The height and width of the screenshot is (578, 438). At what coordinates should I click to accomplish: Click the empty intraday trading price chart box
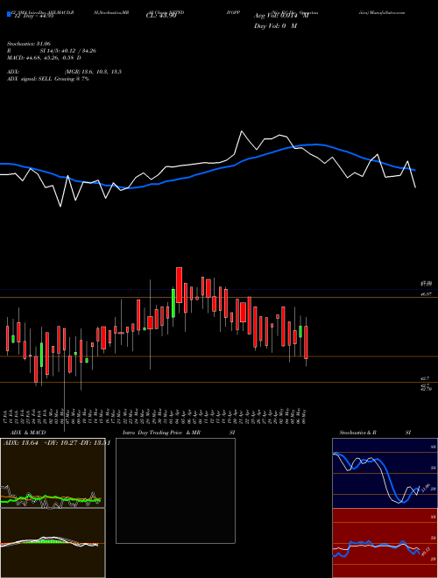click(x=175, y=490)
